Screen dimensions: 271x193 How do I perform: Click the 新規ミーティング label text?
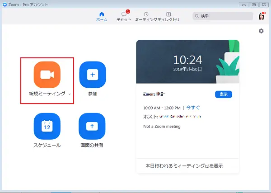tap(47, 94)
